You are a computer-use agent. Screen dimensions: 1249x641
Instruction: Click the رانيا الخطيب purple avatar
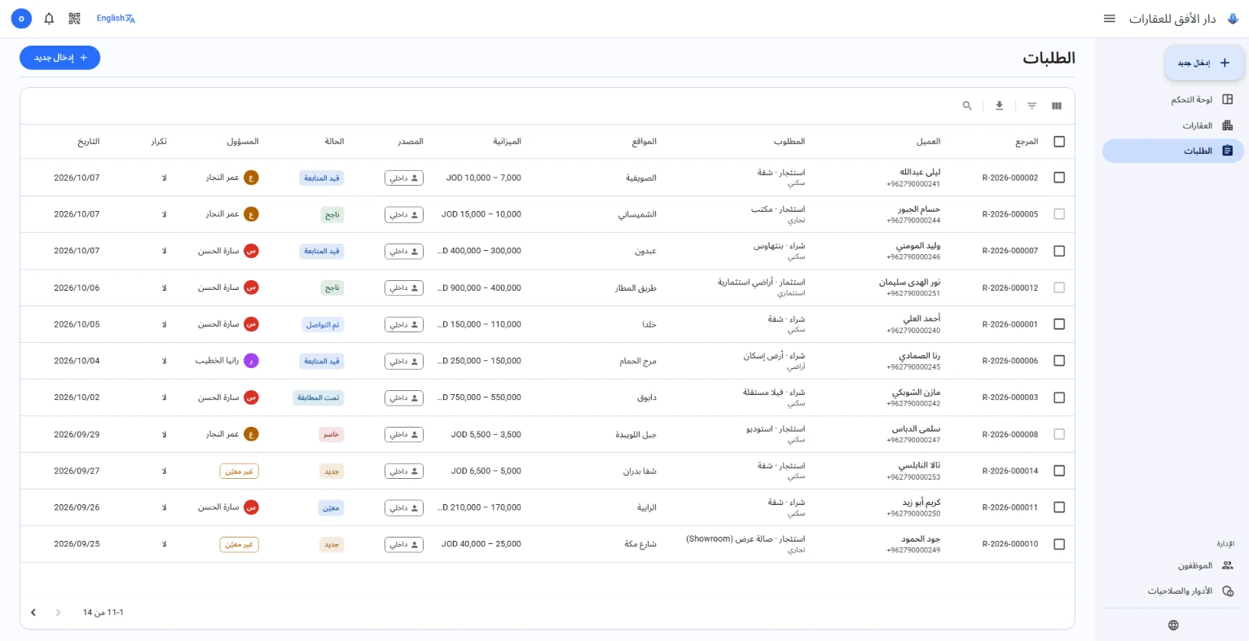(251, 361)
